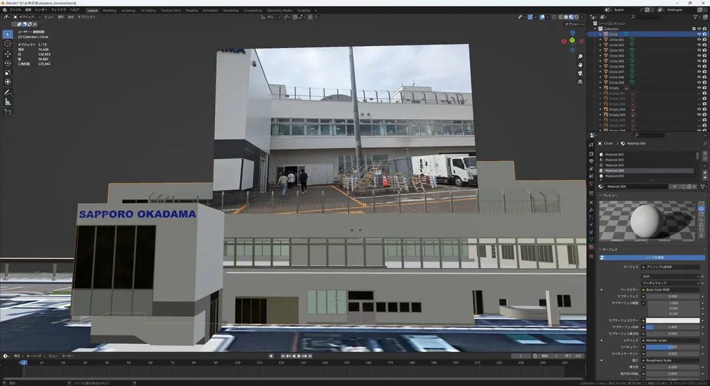The height and width of the screenshot is (386, 710).
Task: Click the サブサーフェスカラー white color swatch
Action: tap(673, 320)
